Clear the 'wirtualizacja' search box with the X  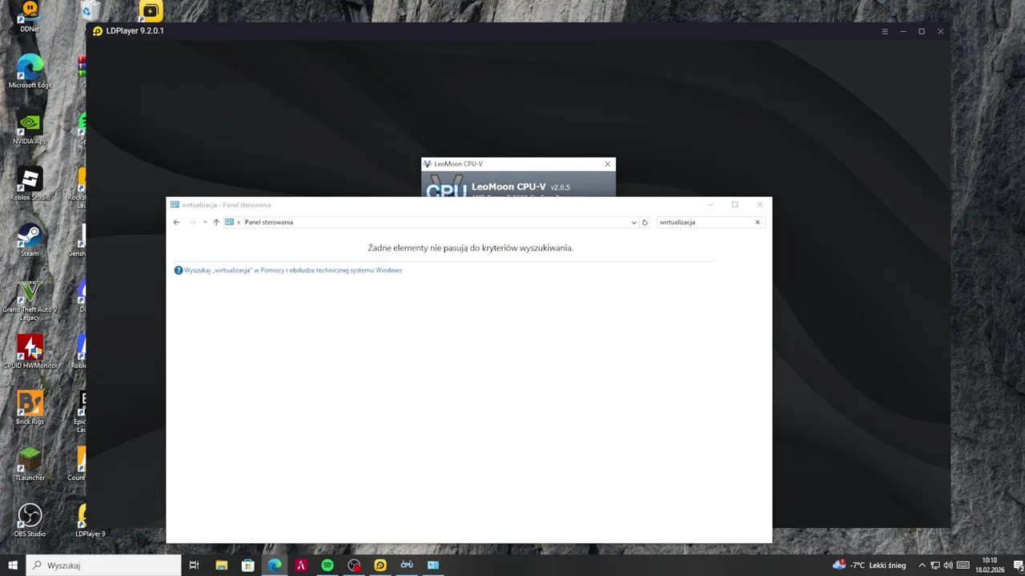[x=758, y=222]
